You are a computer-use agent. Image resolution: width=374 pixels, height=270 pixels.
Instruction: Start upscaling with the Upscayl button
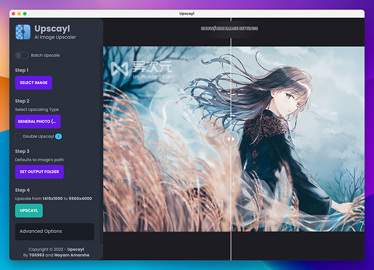[x=29, y=210]
